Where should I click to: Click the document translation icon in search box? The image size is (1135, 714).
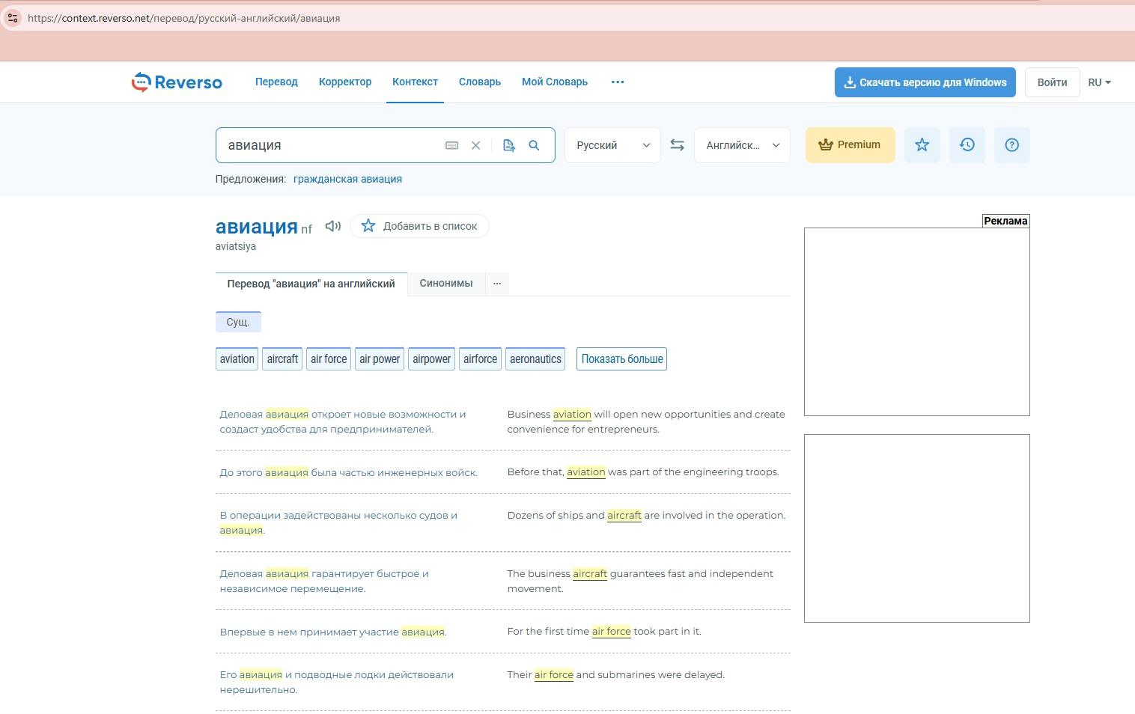click(509, 145)
